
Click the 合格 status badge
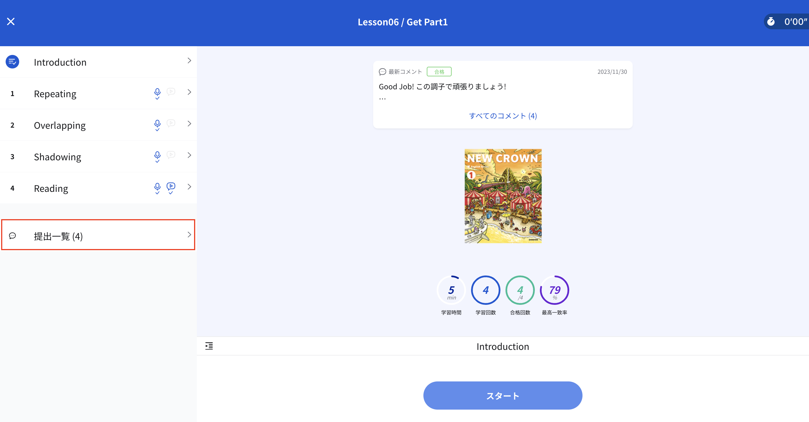439,72
